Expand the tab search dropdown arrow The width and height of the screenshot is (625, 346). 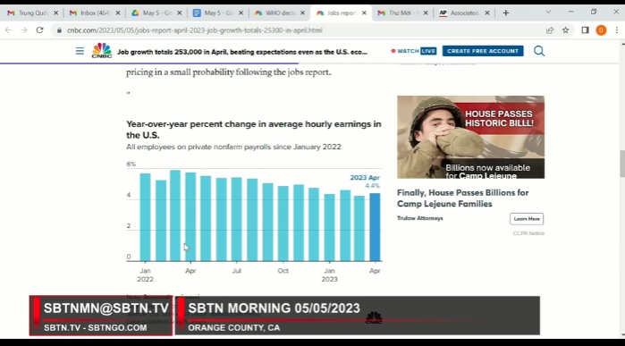coord(548,13)
